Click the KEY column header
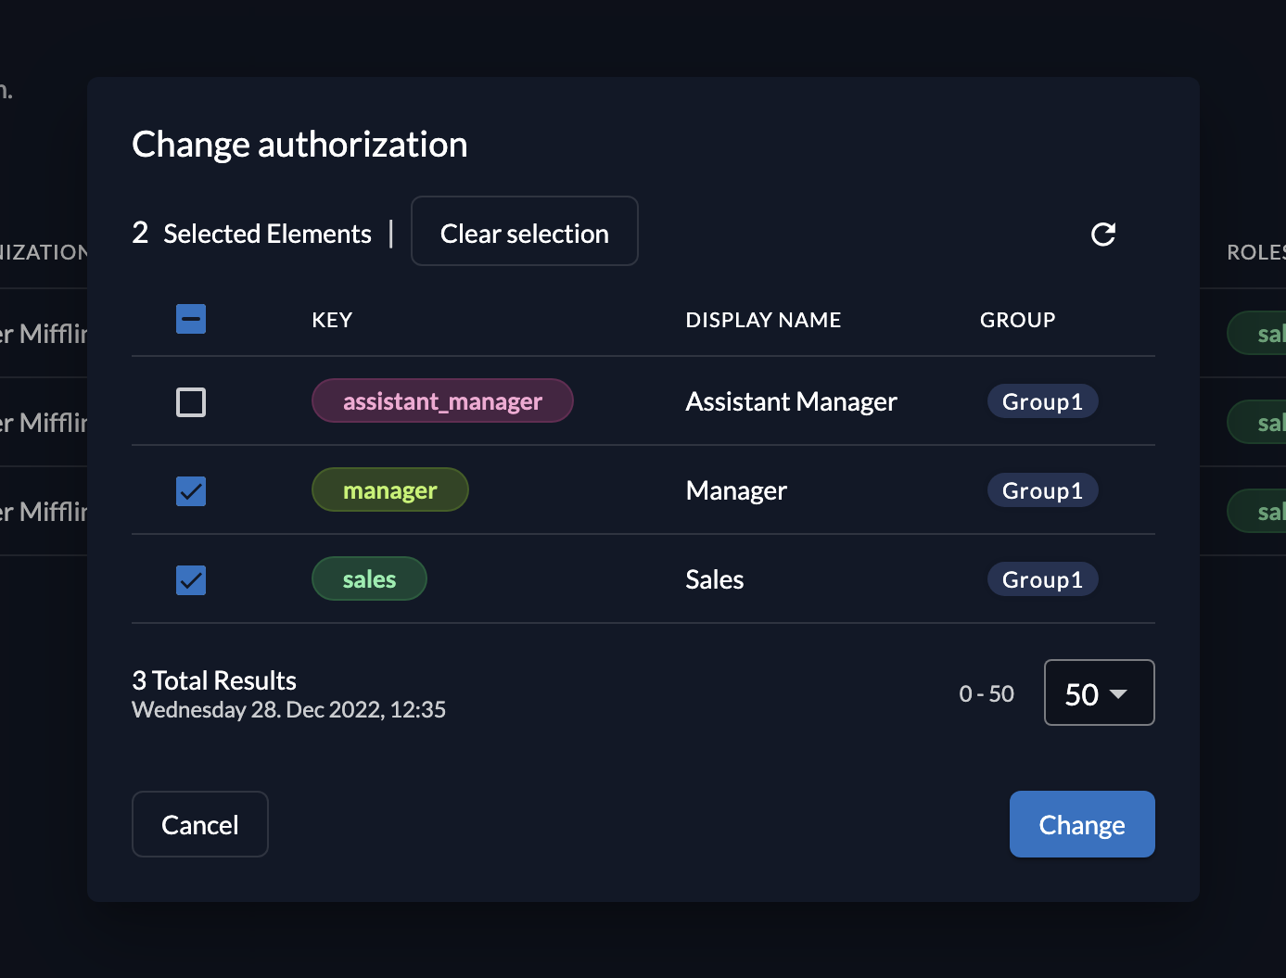This screenshot has width=1286, height=978. point(331,319)
